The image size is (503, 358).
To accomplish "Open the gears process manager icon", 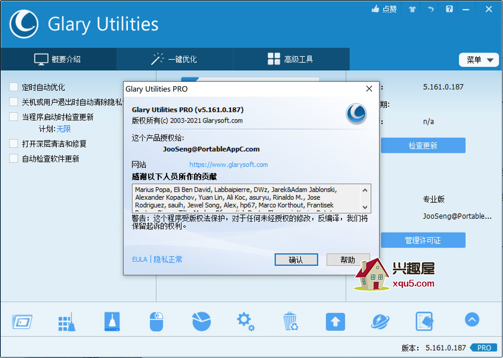I will [x=246, y=322].
